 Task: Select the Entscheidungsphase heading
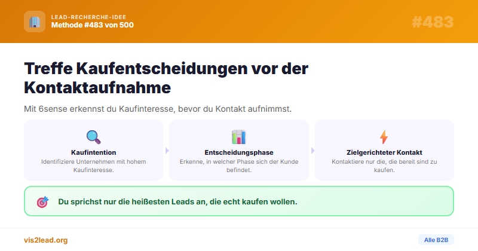click(x=238, y=152)
